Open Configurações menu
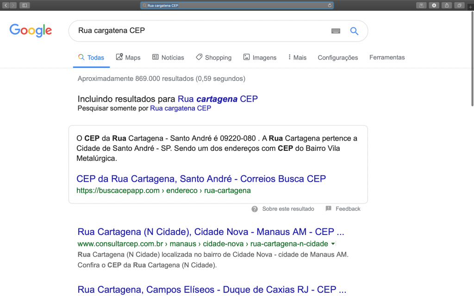474x296 pixels. click(x=337, y=57)
